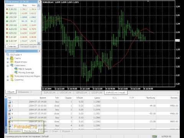Click the close order icon for trade row 4
This screenshot has height=138, width=184.
pyautogui.click(x=9, y=113)
